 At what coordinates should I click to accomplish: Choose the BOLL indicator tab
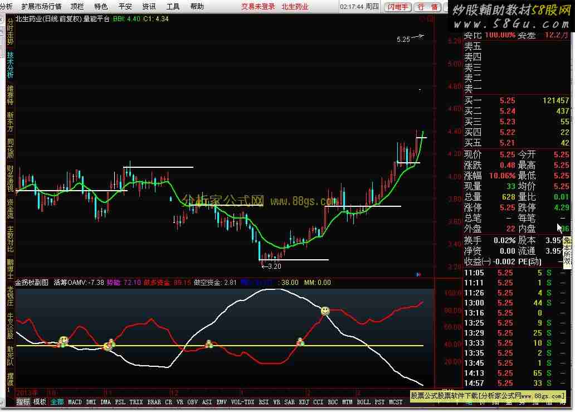point(363,401)
